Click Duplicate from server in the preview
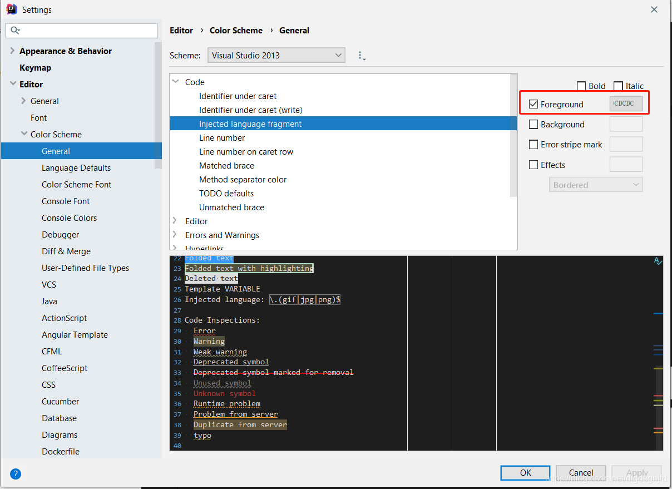The image size is (672, 489). click(x=240, y=424)
